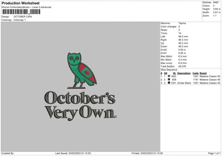The height and width of the screenshot is (156, 222).
Task: Click the 'Amber Black' description
Action: pyautogui.click(x=184, y=83)
